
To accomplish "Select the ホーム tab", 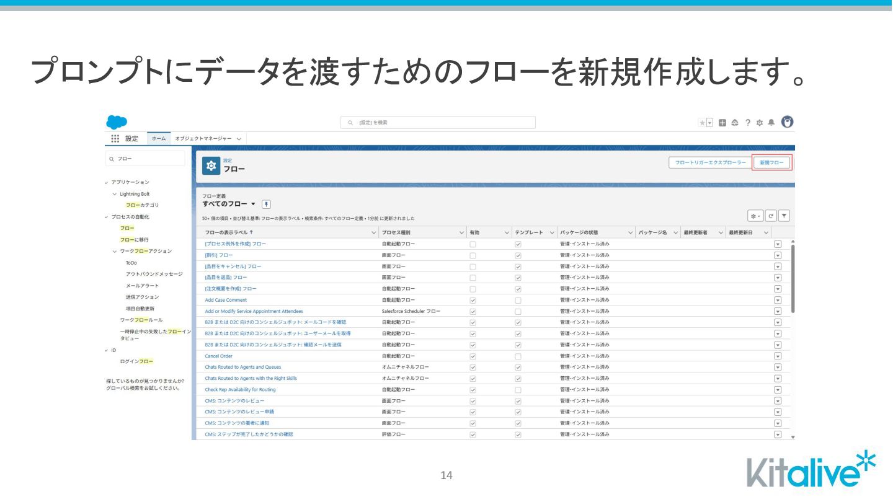I will tap(159, 139).
